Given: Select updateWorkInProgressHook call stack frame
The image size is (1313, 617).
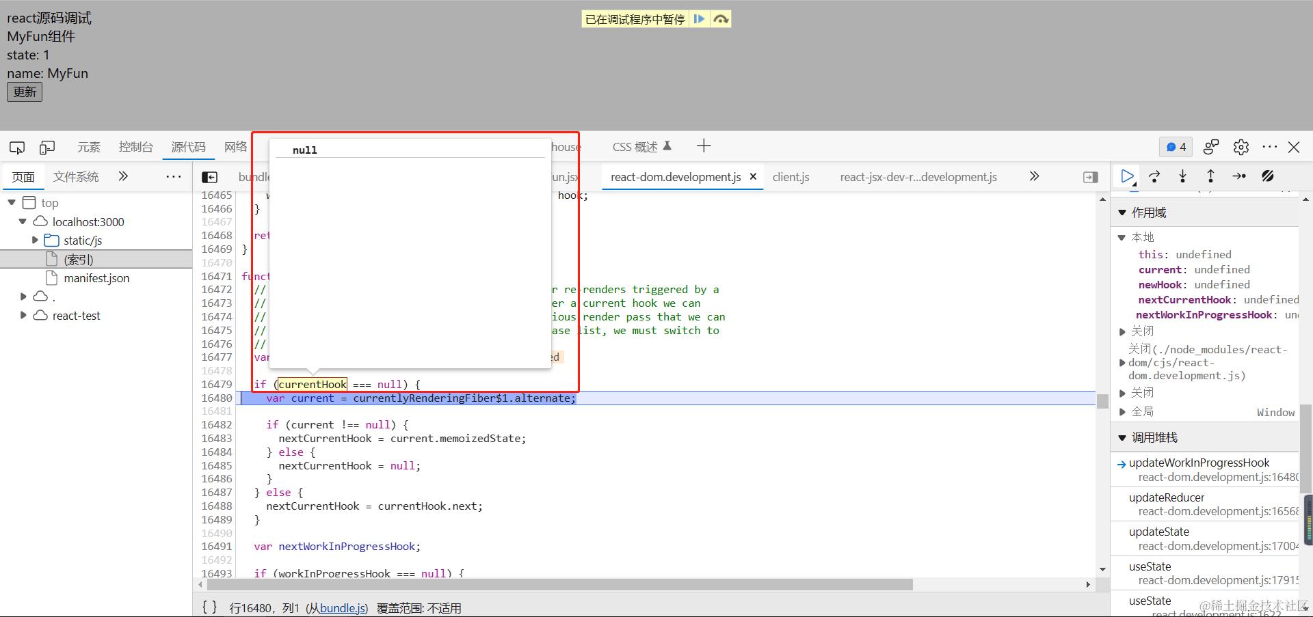Looking at the screenshot, I should (1205, 469).
